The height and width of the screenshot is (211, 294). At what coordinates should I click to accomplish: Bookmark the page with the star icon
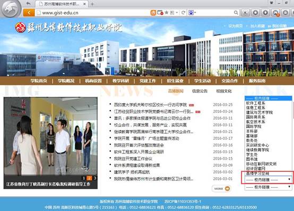166,13
